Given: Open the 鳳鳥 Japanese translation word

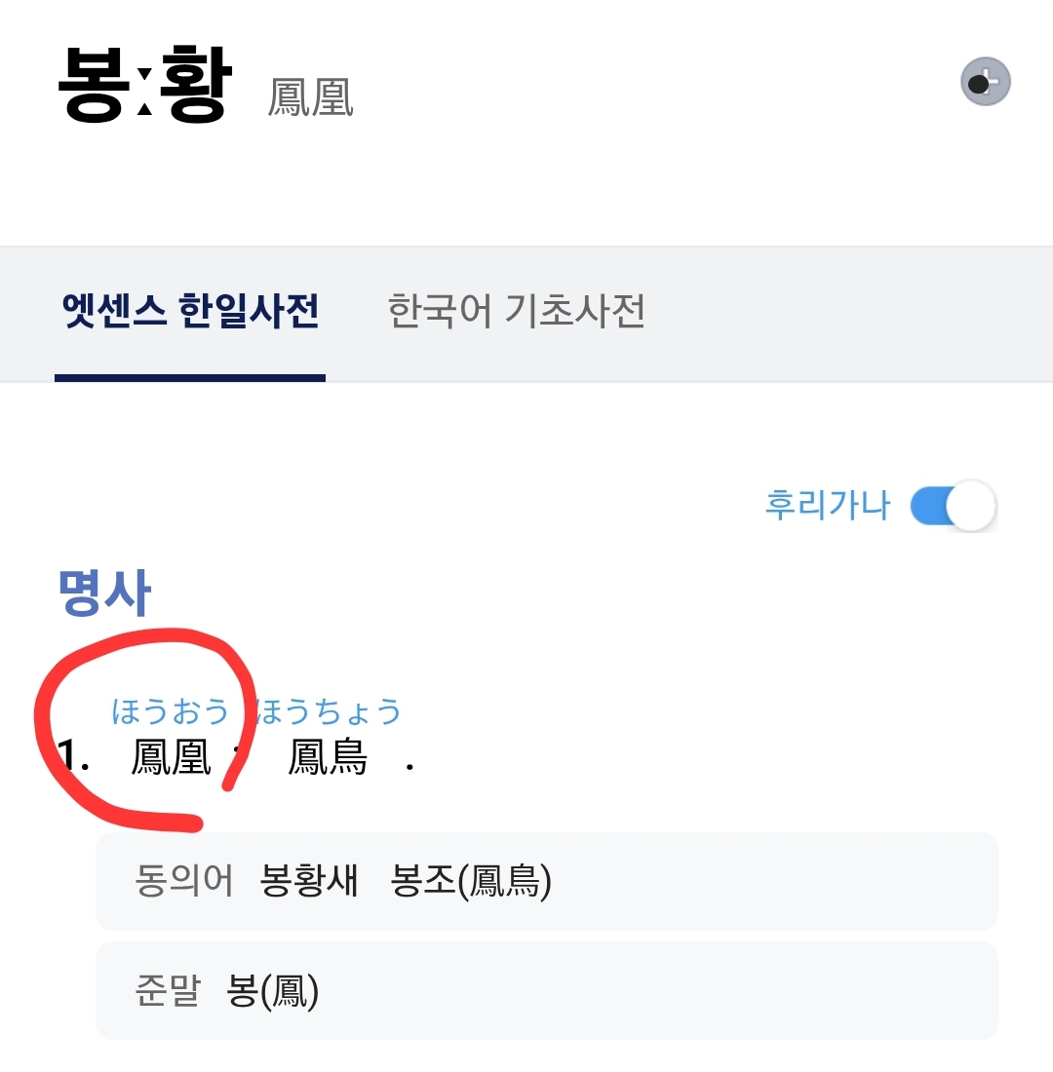Looking at the screenshot, I should [328, 758].
